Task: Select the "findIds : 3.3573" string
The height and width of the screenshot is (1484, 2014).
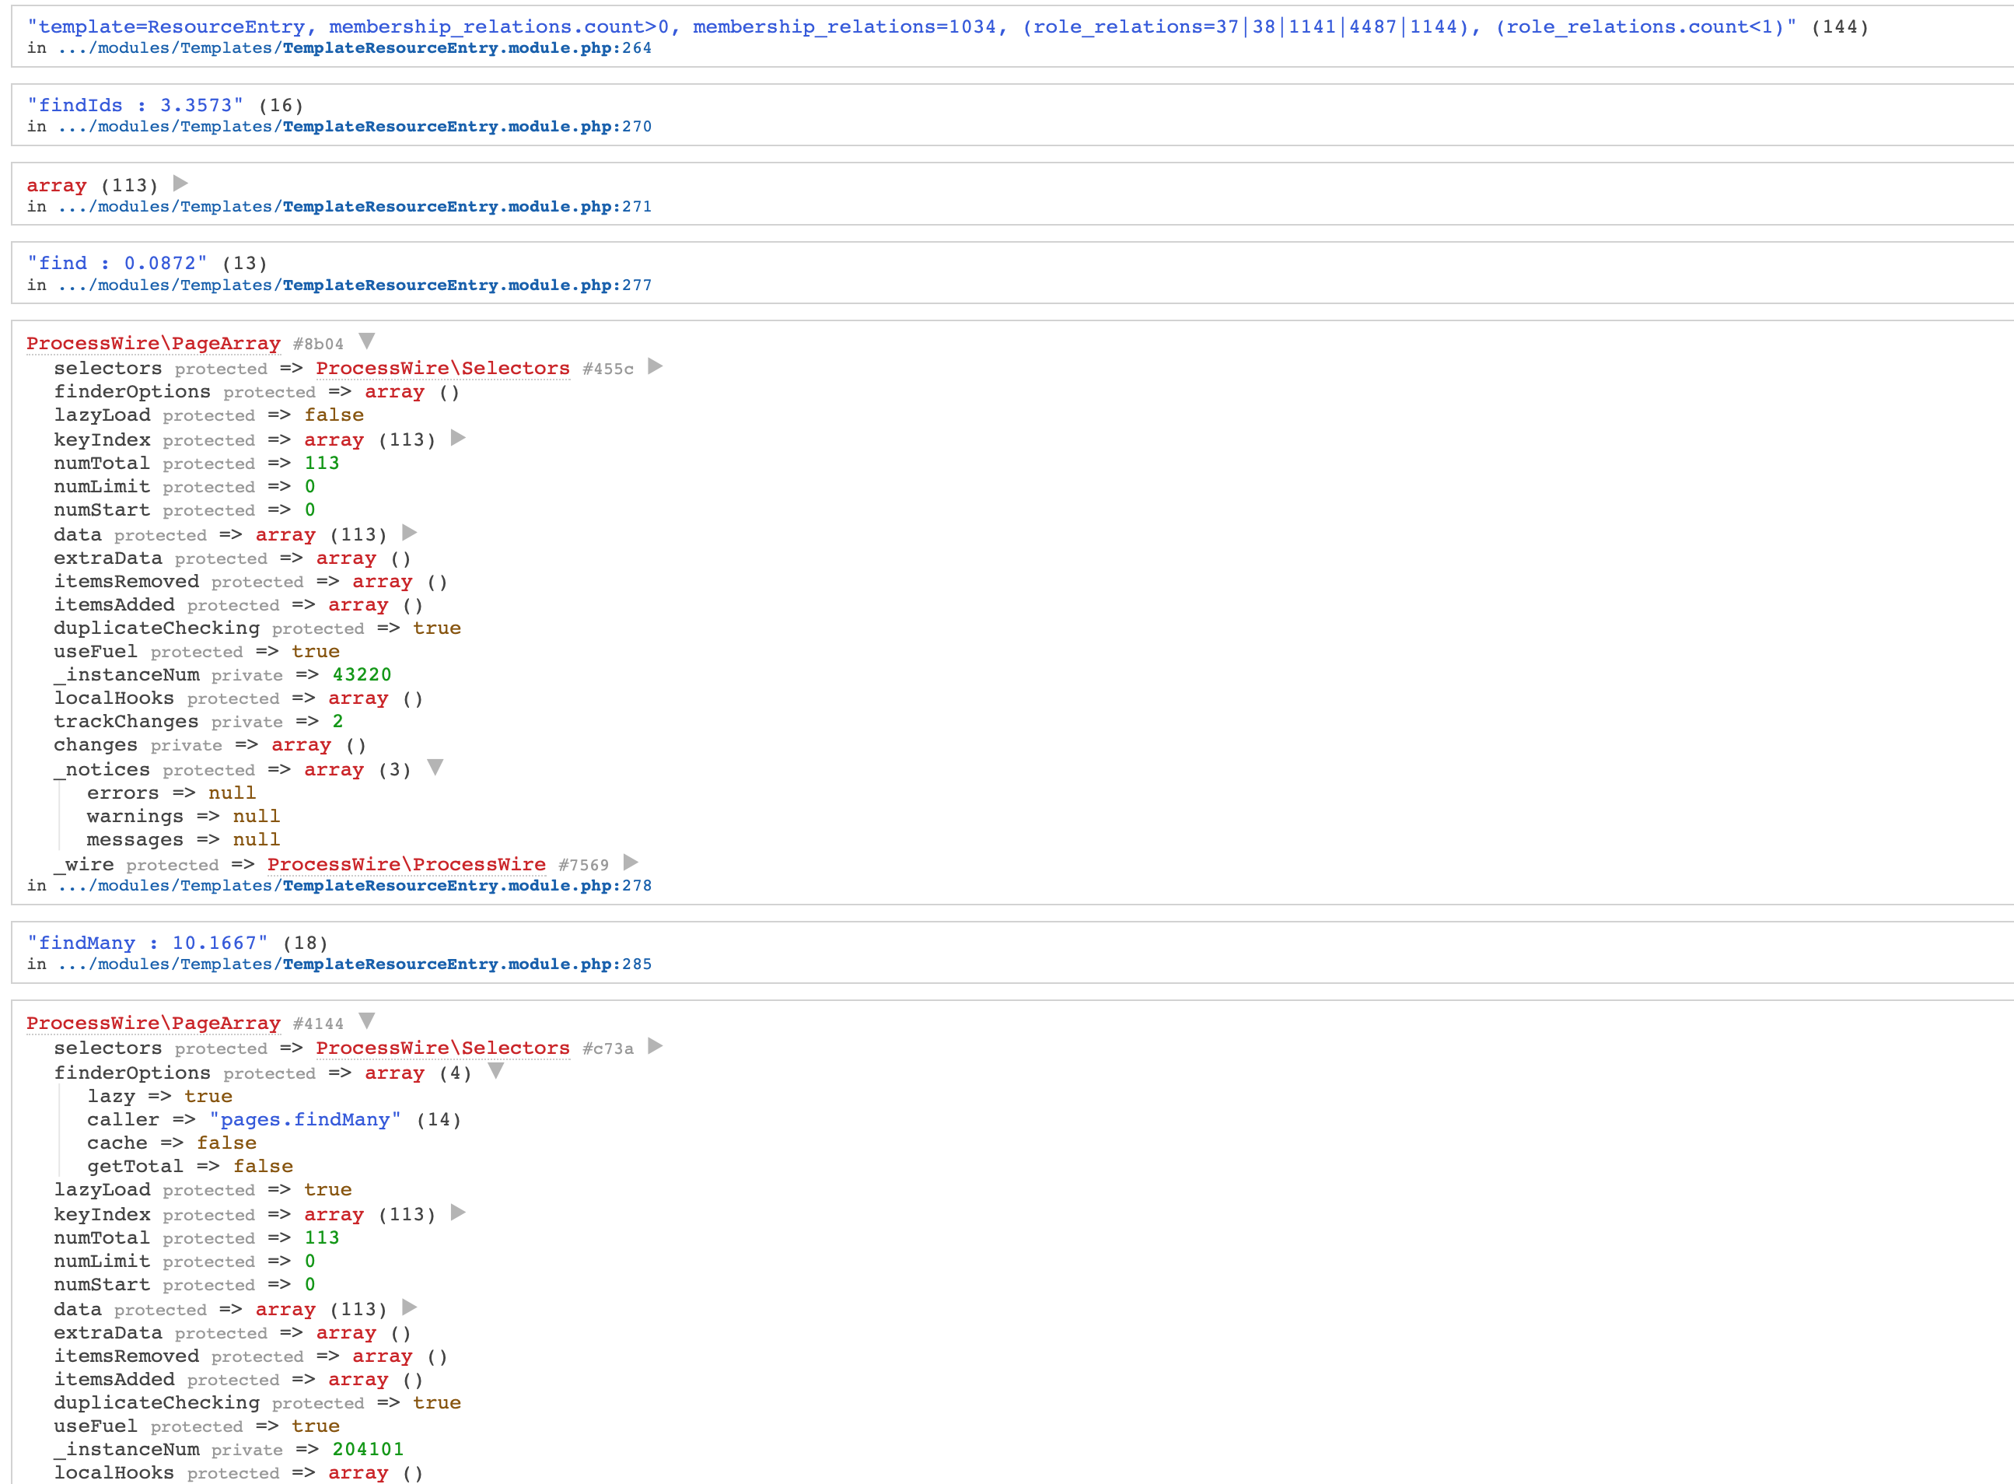Action: pyautogui.click(x=135, y=105)
